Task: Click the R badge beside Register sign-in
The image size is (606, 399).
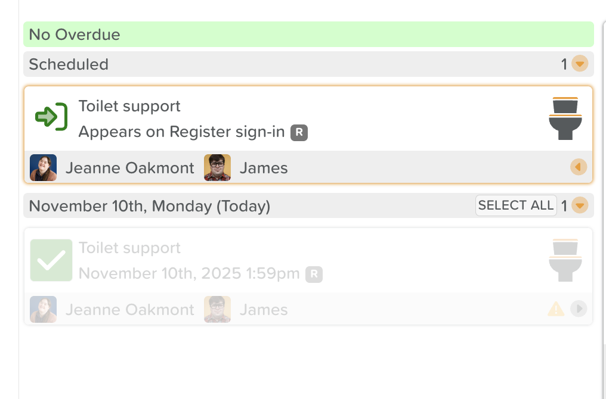Action: (x=299, y=132)
